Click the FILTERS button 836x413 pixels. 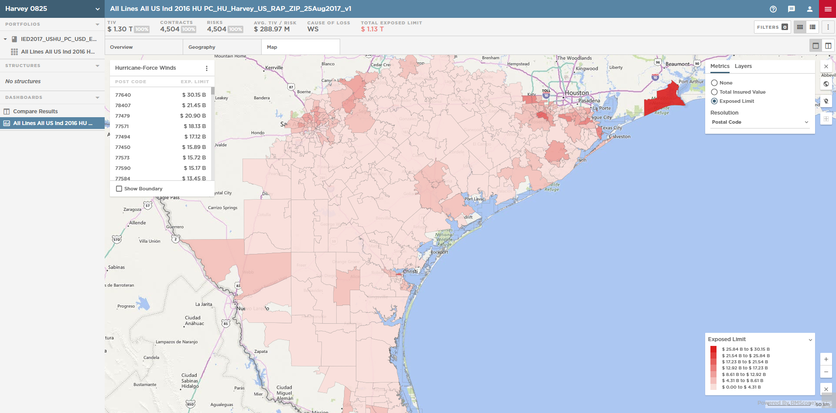tap(772, 27)
